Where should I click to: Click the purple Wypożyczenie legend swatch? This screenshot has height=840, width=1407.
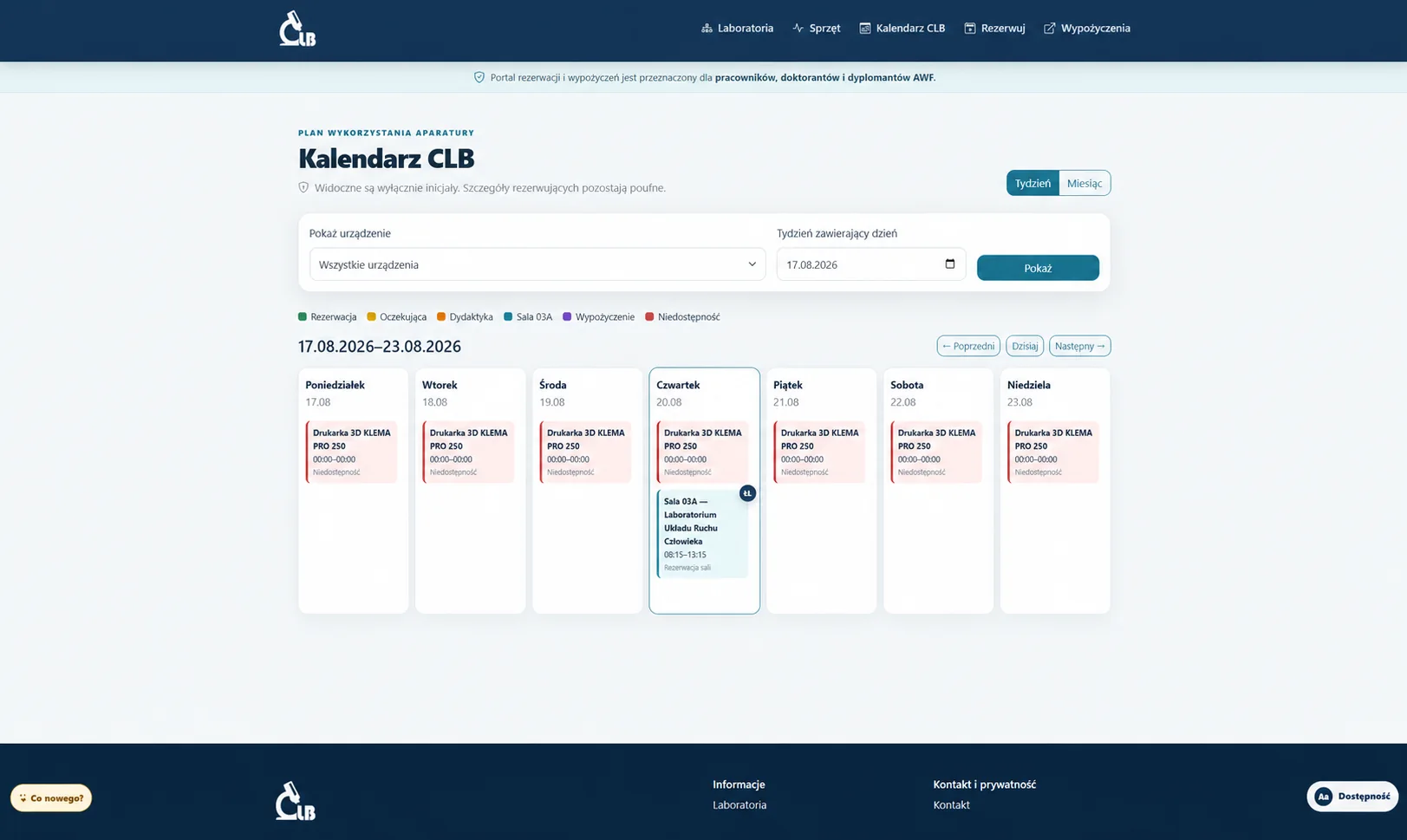tap(567, 316)
